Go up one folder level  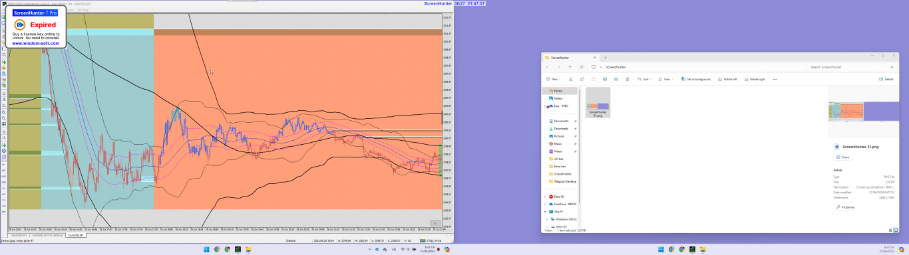[x=570, y=67]
